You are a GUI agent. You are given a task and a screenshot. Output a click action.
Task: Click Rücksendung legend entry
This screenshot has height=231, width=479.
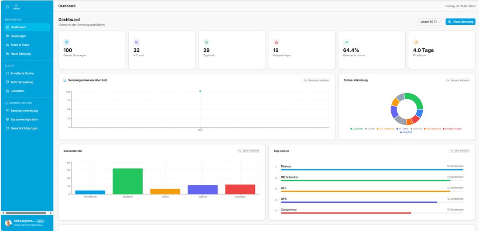pos(432,129)
